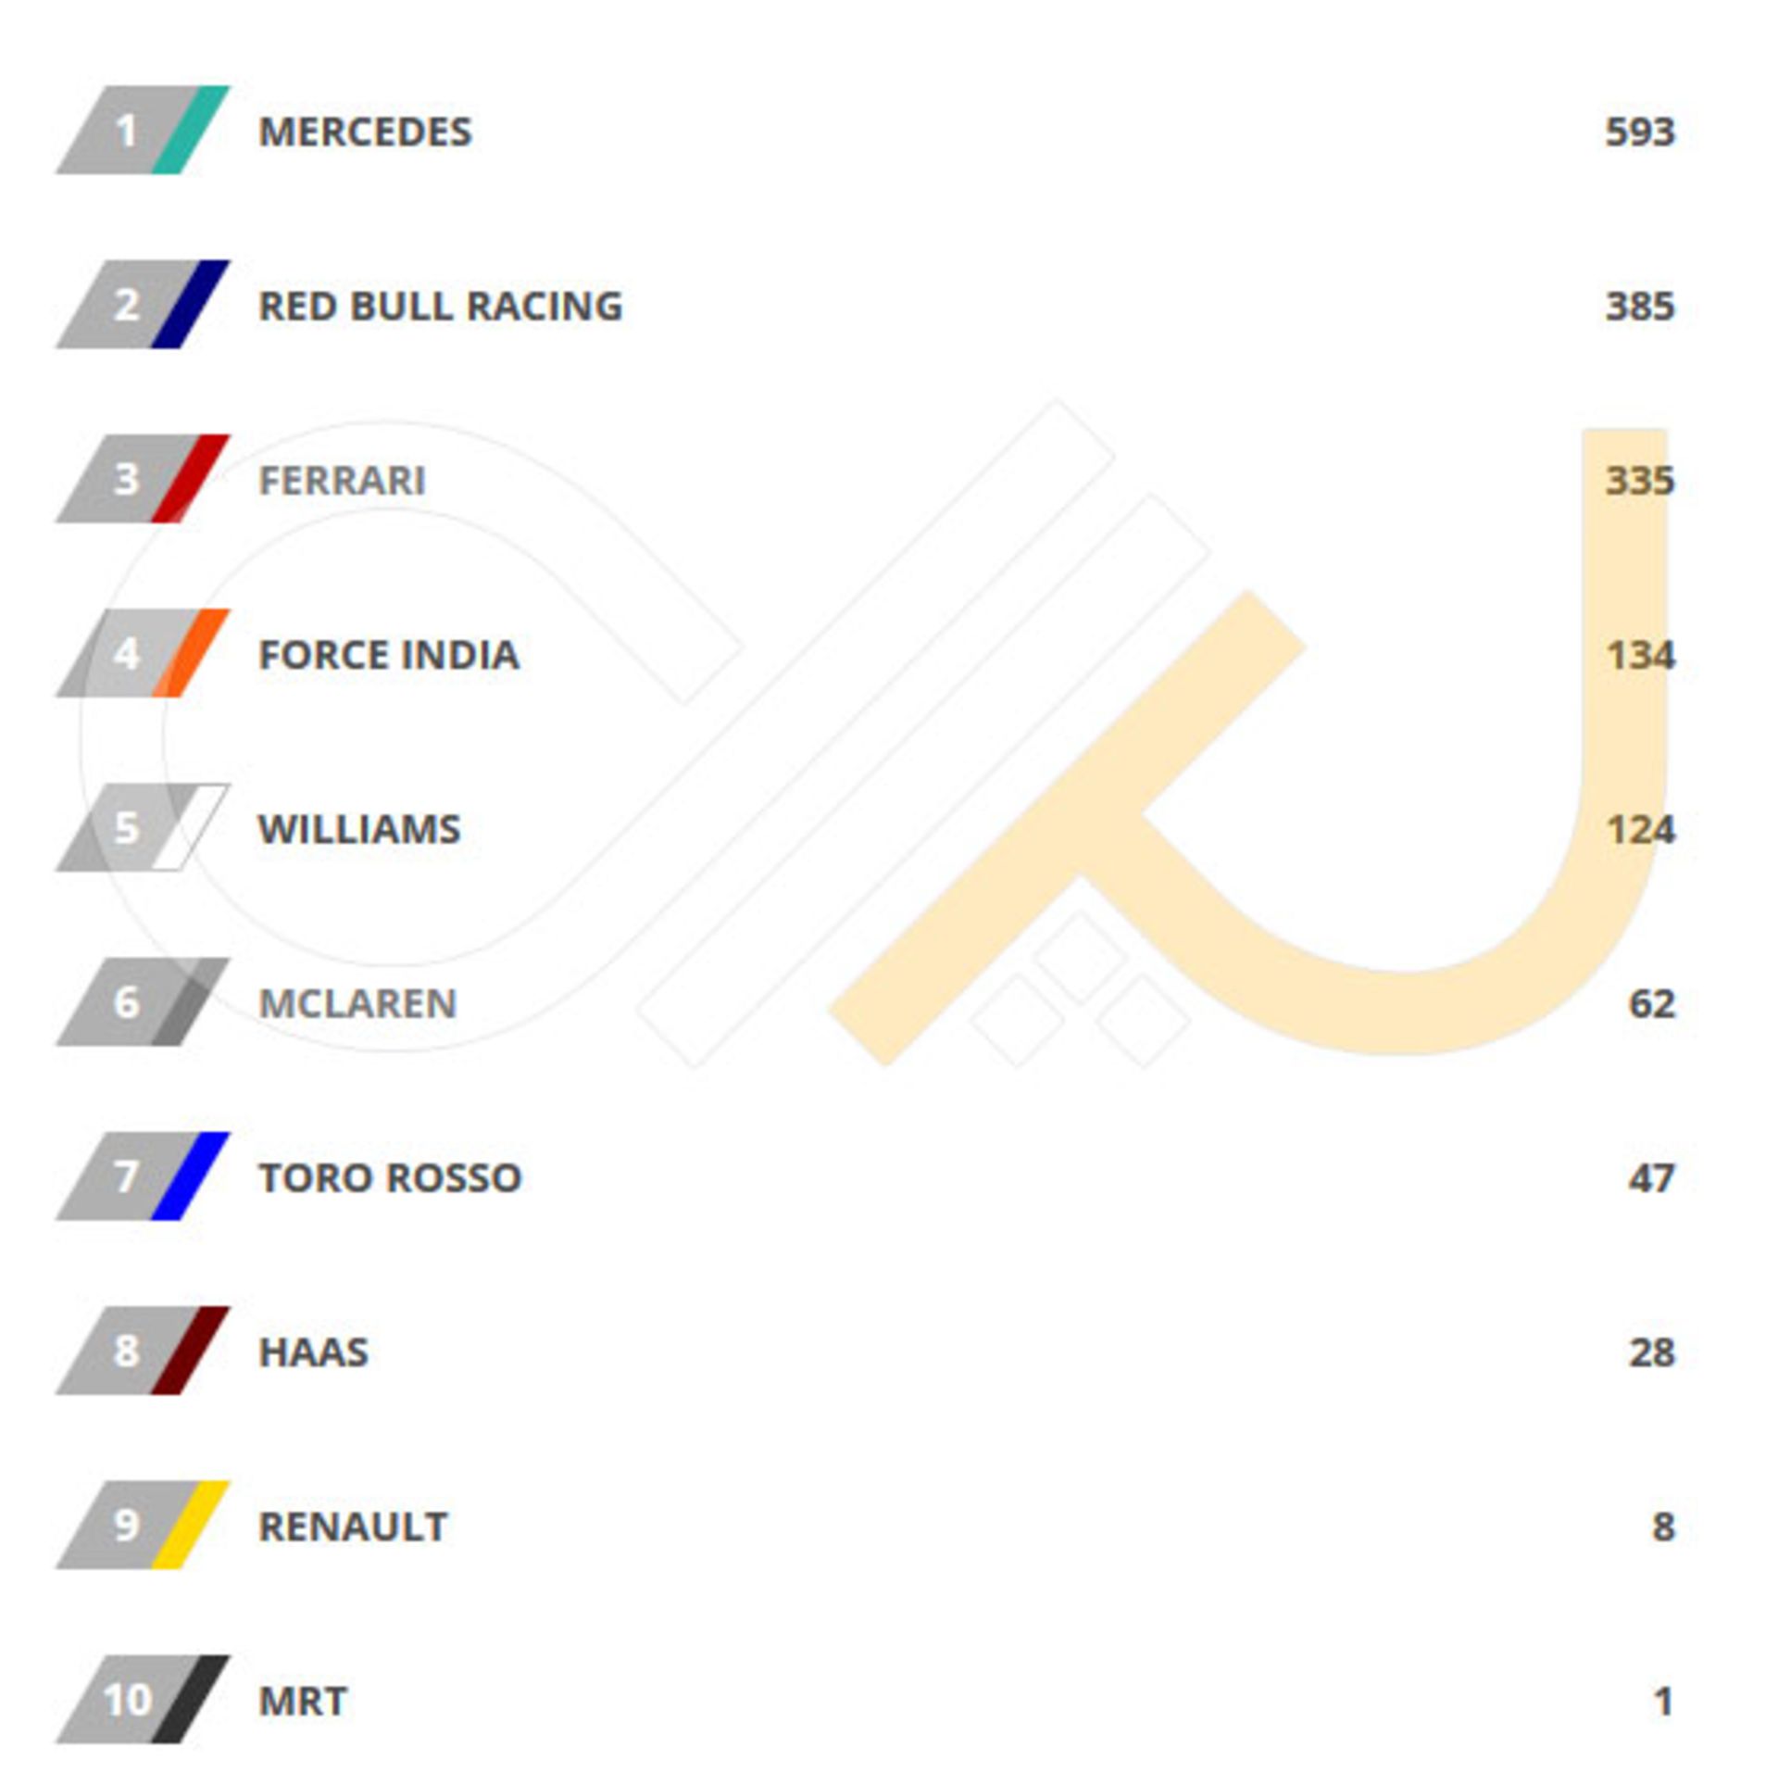Select the FERRARI team name
1778x1785 pixels.
(x=342, y=480)
